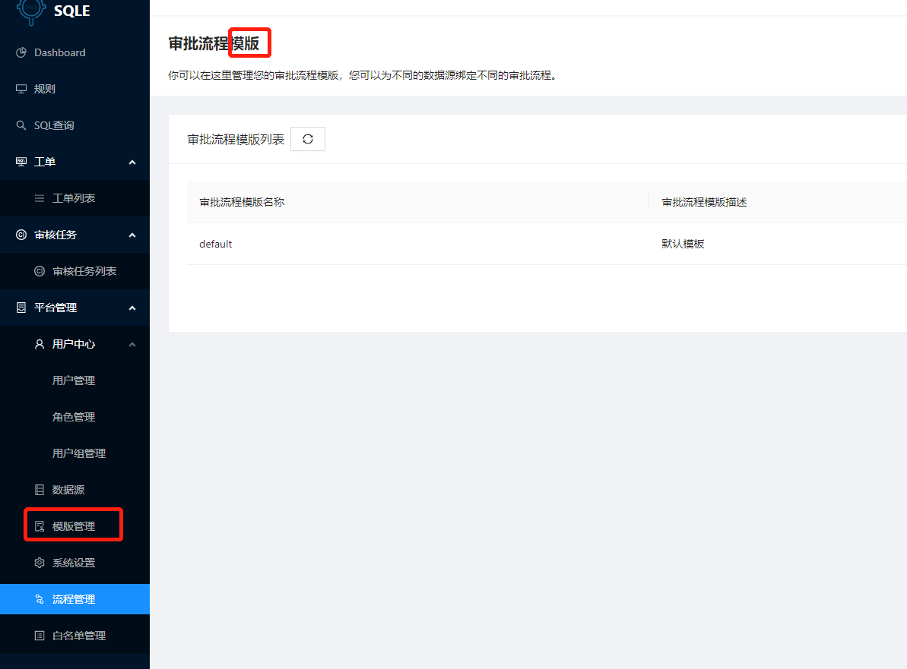
Task: Click the icon beside 审核任务
Action: 21,235
